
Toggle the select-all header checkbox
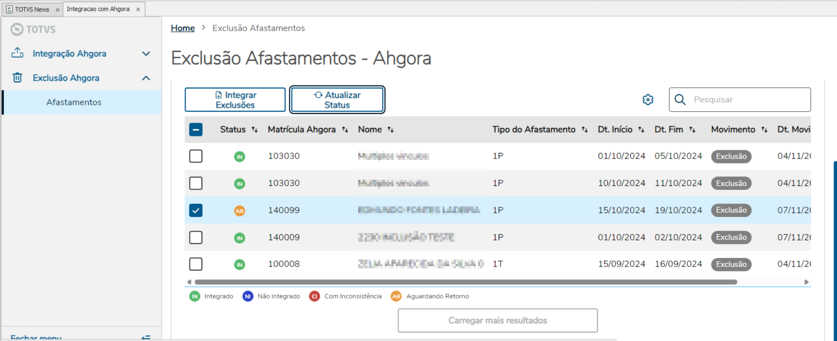coord(196,129)
